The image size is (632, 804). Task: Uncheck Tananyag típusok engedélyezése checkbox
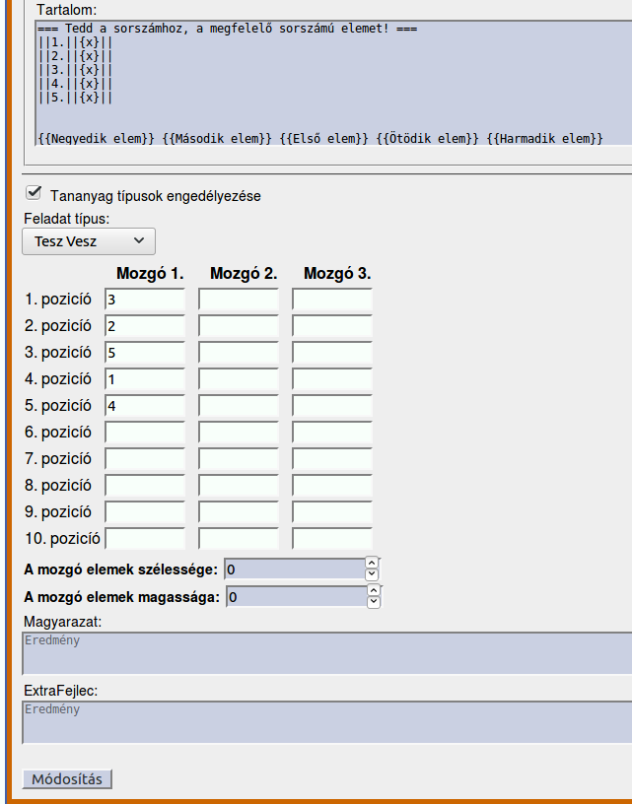click(x=35, y=193)
